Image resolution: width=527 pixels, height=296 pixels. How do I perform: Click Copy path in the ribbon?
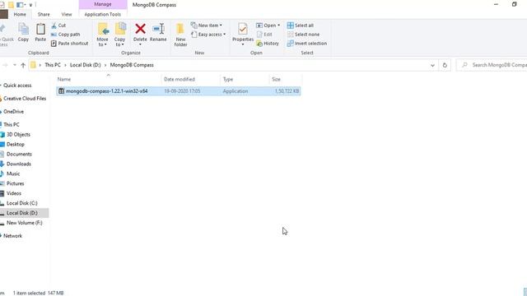click(x=66, y=35)
